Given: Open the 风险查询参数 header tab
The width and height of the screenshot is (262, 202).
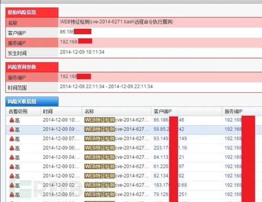Looking at the screenshot, I should tap(32, 67).
